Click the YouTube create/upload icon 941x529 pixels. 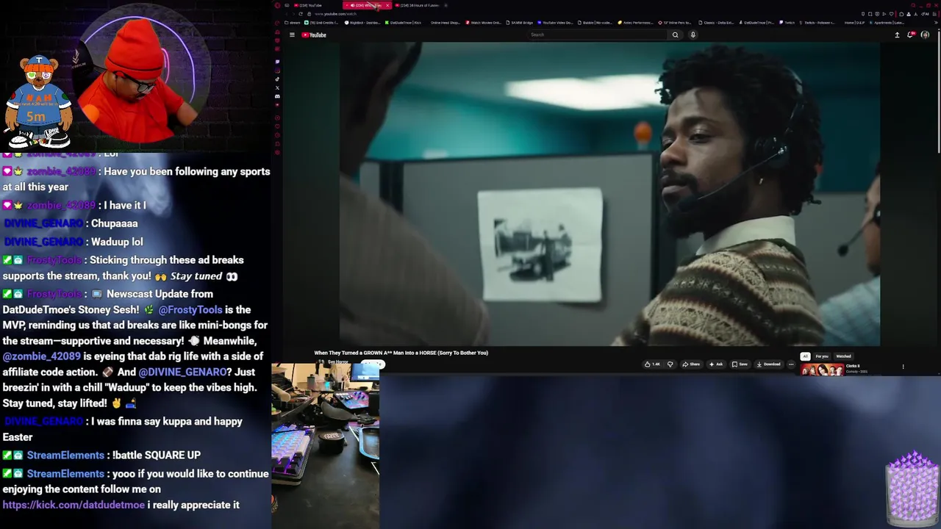[x=897, y=35]
